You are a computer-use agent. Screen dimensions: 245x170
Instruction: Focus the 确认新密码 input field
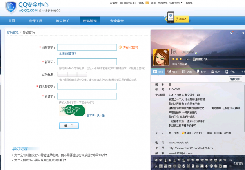coord(87,86)
